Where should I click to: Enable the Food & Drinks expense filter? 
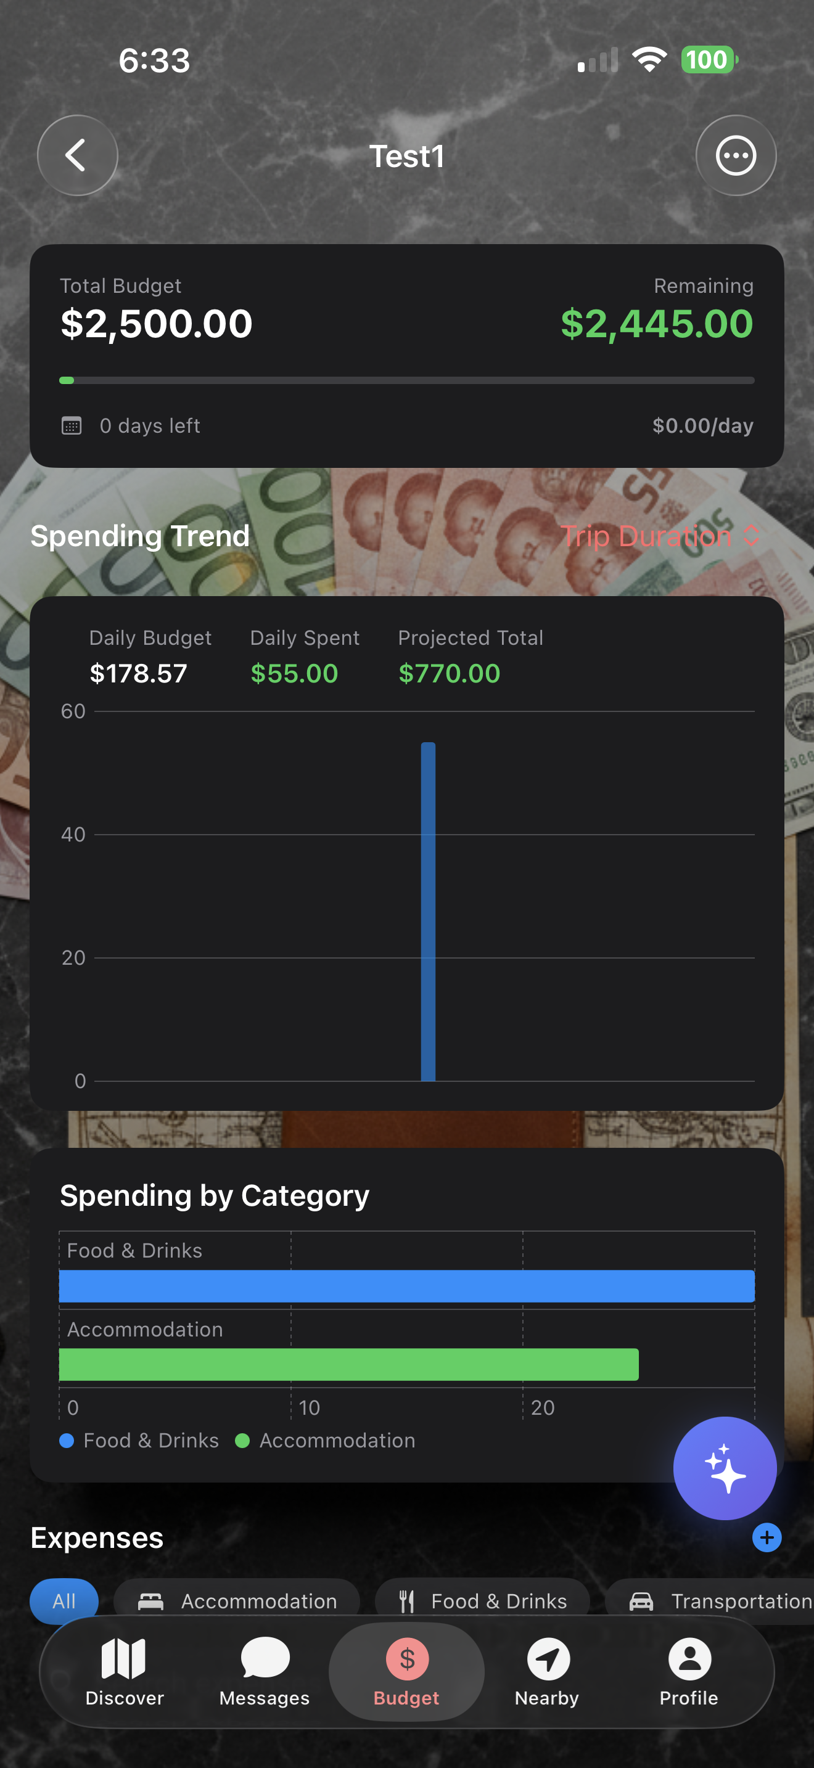pyautogui.click(x=482, y=1601)
